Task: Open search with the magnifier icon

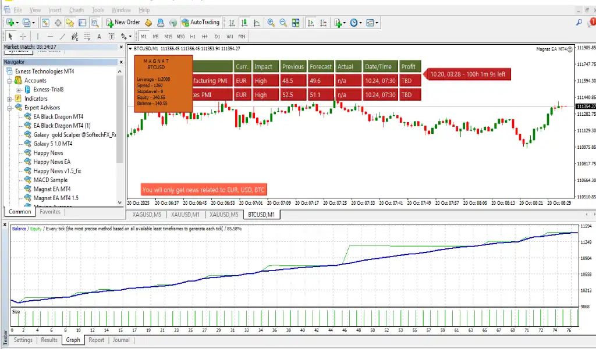Action: click(579, 23)
